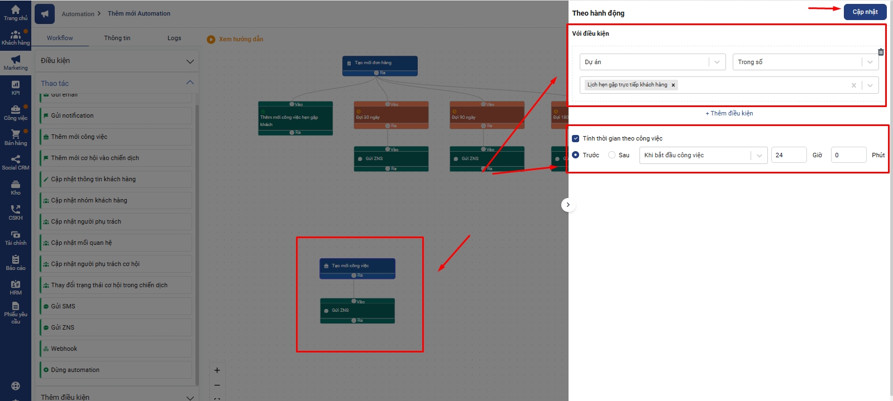The image size is (893, 401).
Task: Select the Sau radio option
Action: 612,155
